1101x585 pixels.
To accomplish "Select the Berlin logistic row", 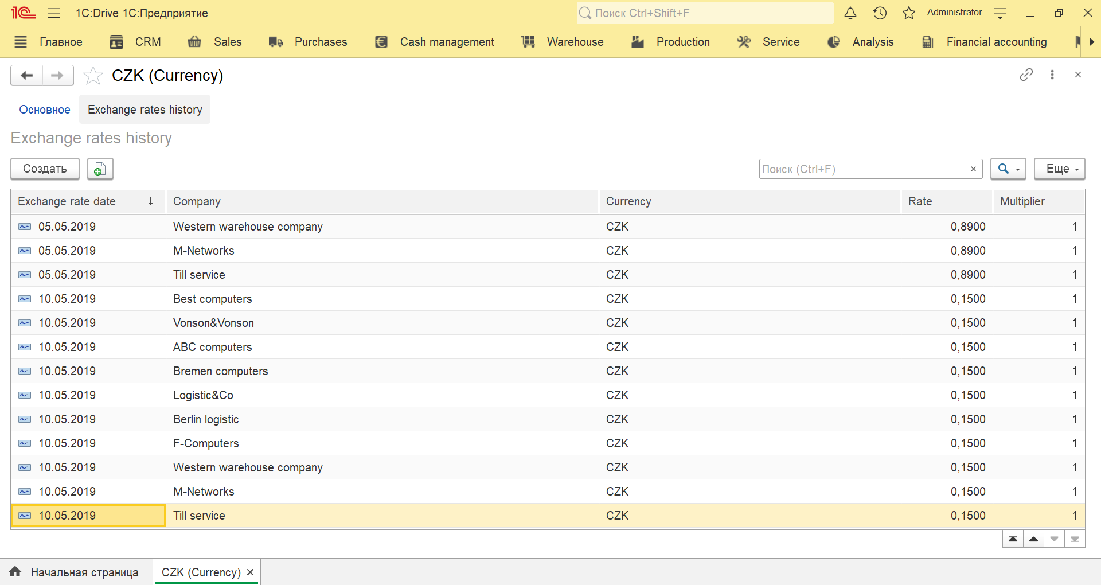I will (x=548, y=419).
